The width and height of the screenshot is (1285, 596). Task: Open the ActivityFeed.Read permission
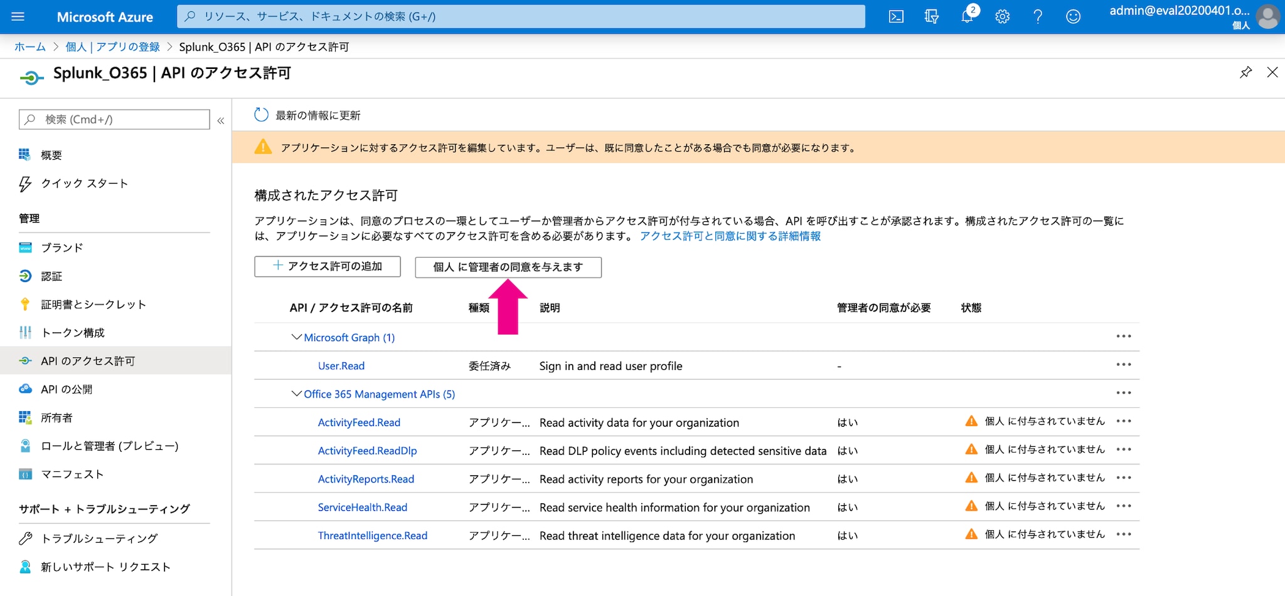click(359, 422)
